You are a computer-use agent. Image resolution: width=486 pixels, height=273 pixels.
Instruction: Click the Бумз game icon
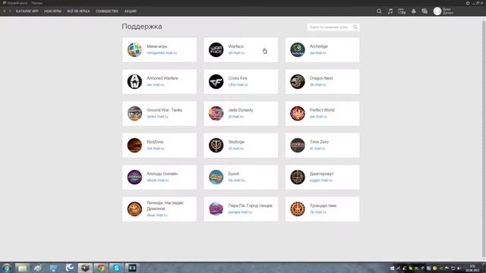tap(216, 177)
